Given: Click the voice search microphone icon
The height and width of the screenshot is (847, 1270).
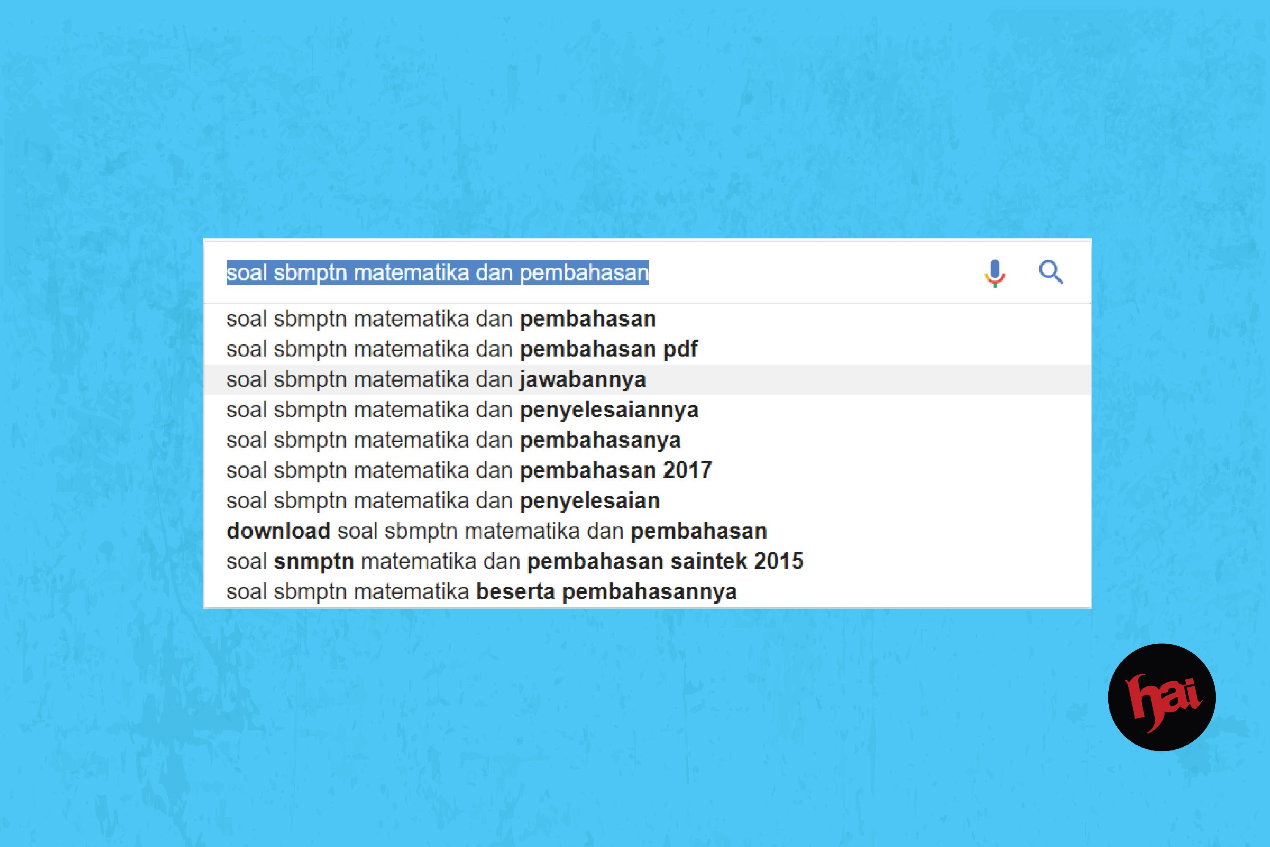Looking at the screenshot, I should tap(994, 273).
